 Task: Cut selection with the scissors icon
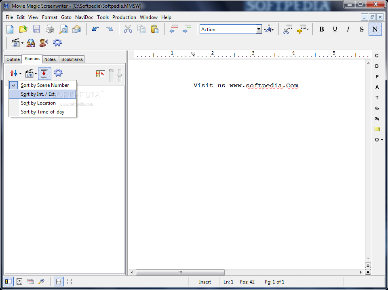[x=128, y=29]
